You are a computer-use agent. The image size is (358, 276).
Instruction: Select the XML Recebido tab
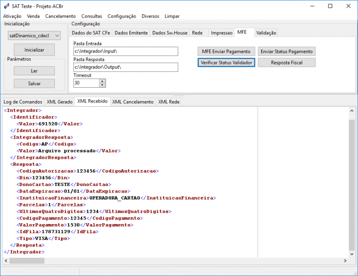[93, 101]
